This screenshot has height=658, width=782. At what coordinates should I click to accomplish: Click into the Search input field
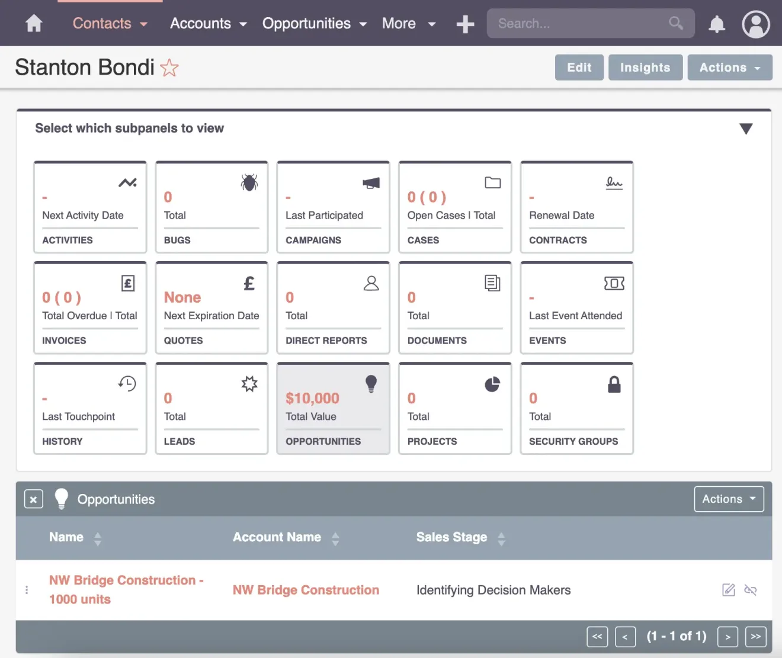tap(581, 24)
